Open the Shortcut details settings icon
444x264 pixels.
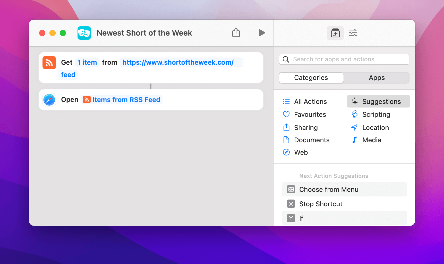353,33
